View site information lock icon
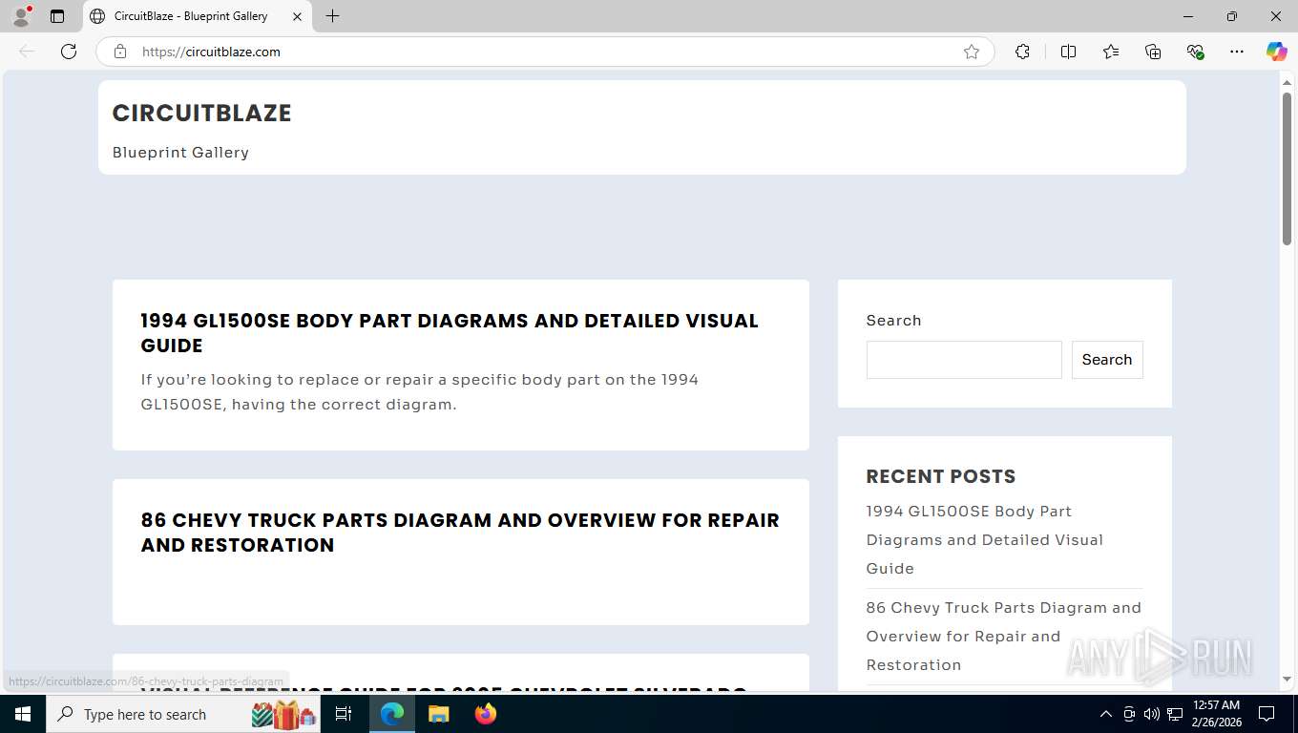 [120, 52]
